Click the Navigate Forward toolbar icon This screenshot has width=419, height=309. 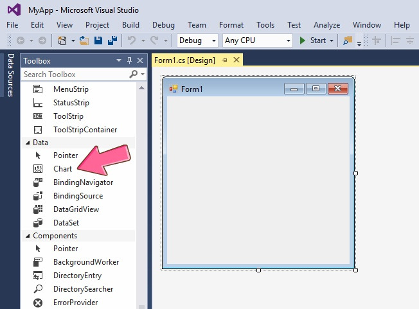(42, 40)
